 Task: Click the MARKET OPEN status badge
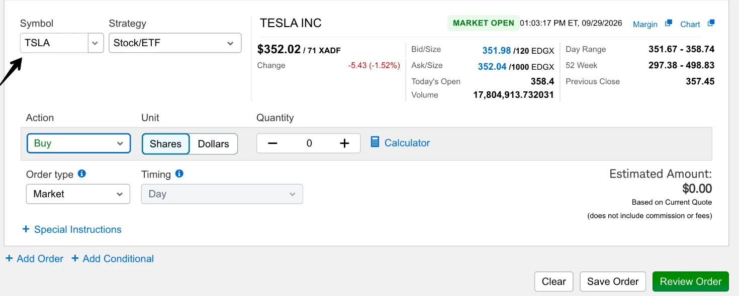coord(484,23)
